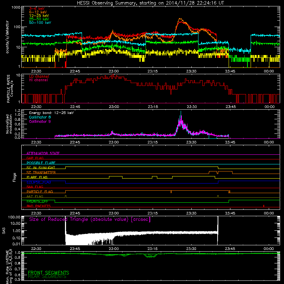Image resolution: width=284 pixels, height=284 pixels.
Task: Click the vertical Flags axis label
Action: 15,177
